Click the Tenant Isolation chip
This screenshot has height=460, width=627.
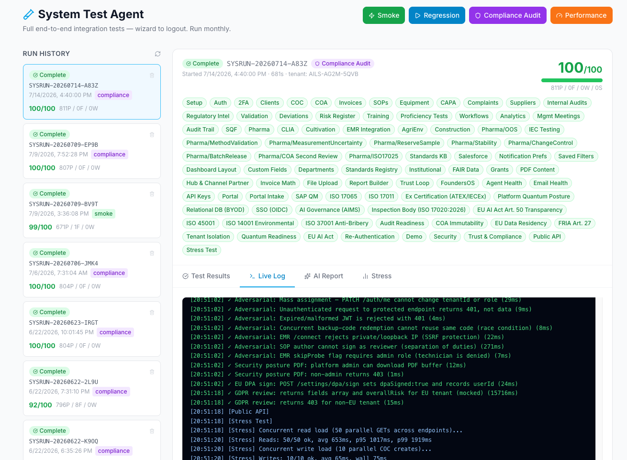208,237
